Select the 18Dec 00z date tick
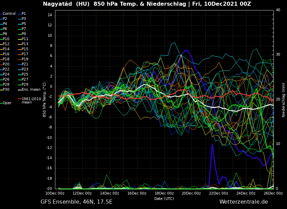 (x=164, y=193)
